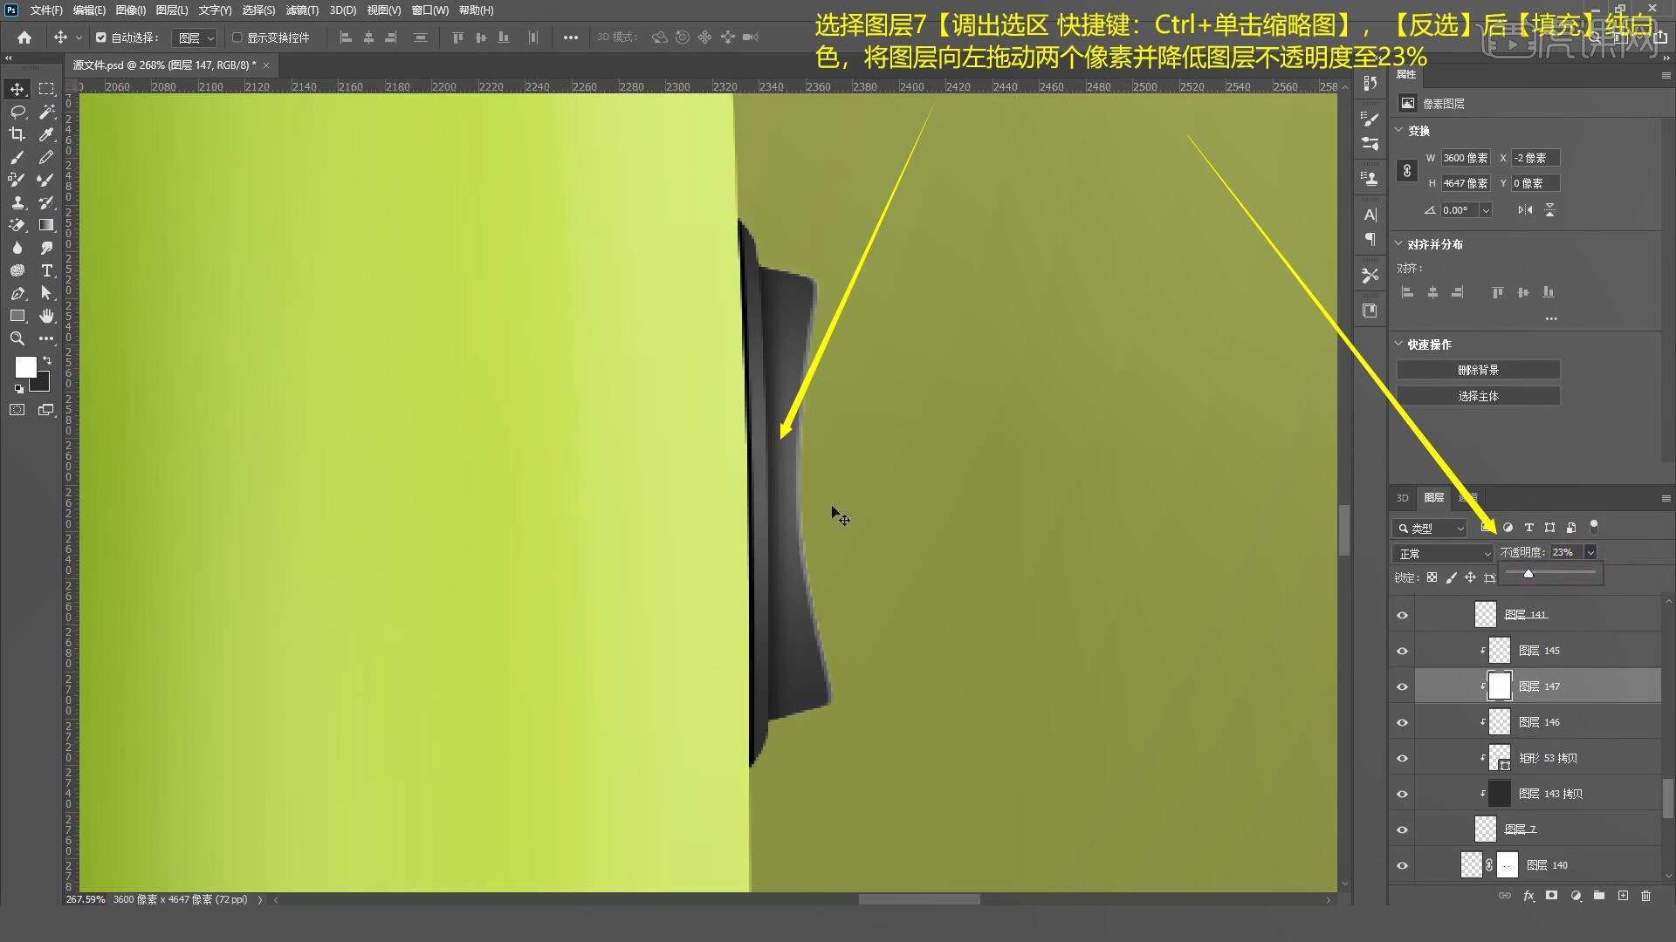
Task: Select the Magic Wand tool
Action: point(46,112)
